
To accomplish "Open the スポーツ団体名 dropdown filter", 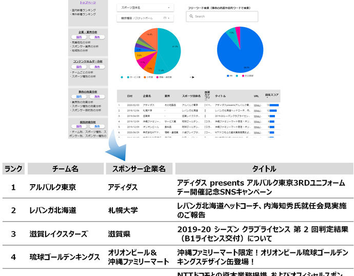I will [x=145, y=8].
